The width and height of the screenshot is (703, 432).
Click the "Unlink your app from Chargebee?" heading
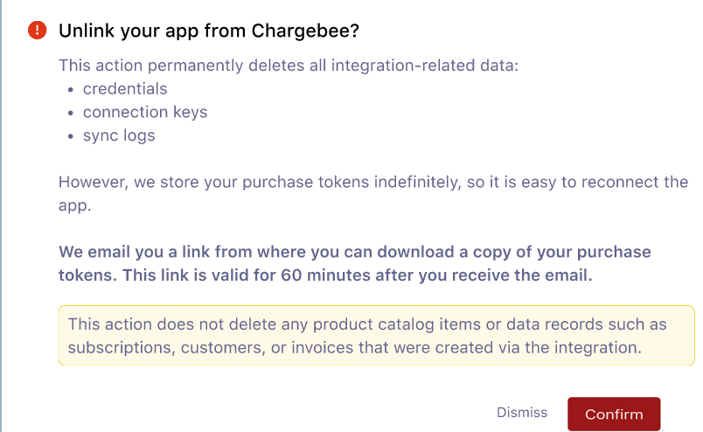coord(209,31)
